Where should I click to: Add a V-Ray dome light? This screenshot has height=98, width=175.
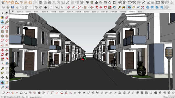coord(30,2)
